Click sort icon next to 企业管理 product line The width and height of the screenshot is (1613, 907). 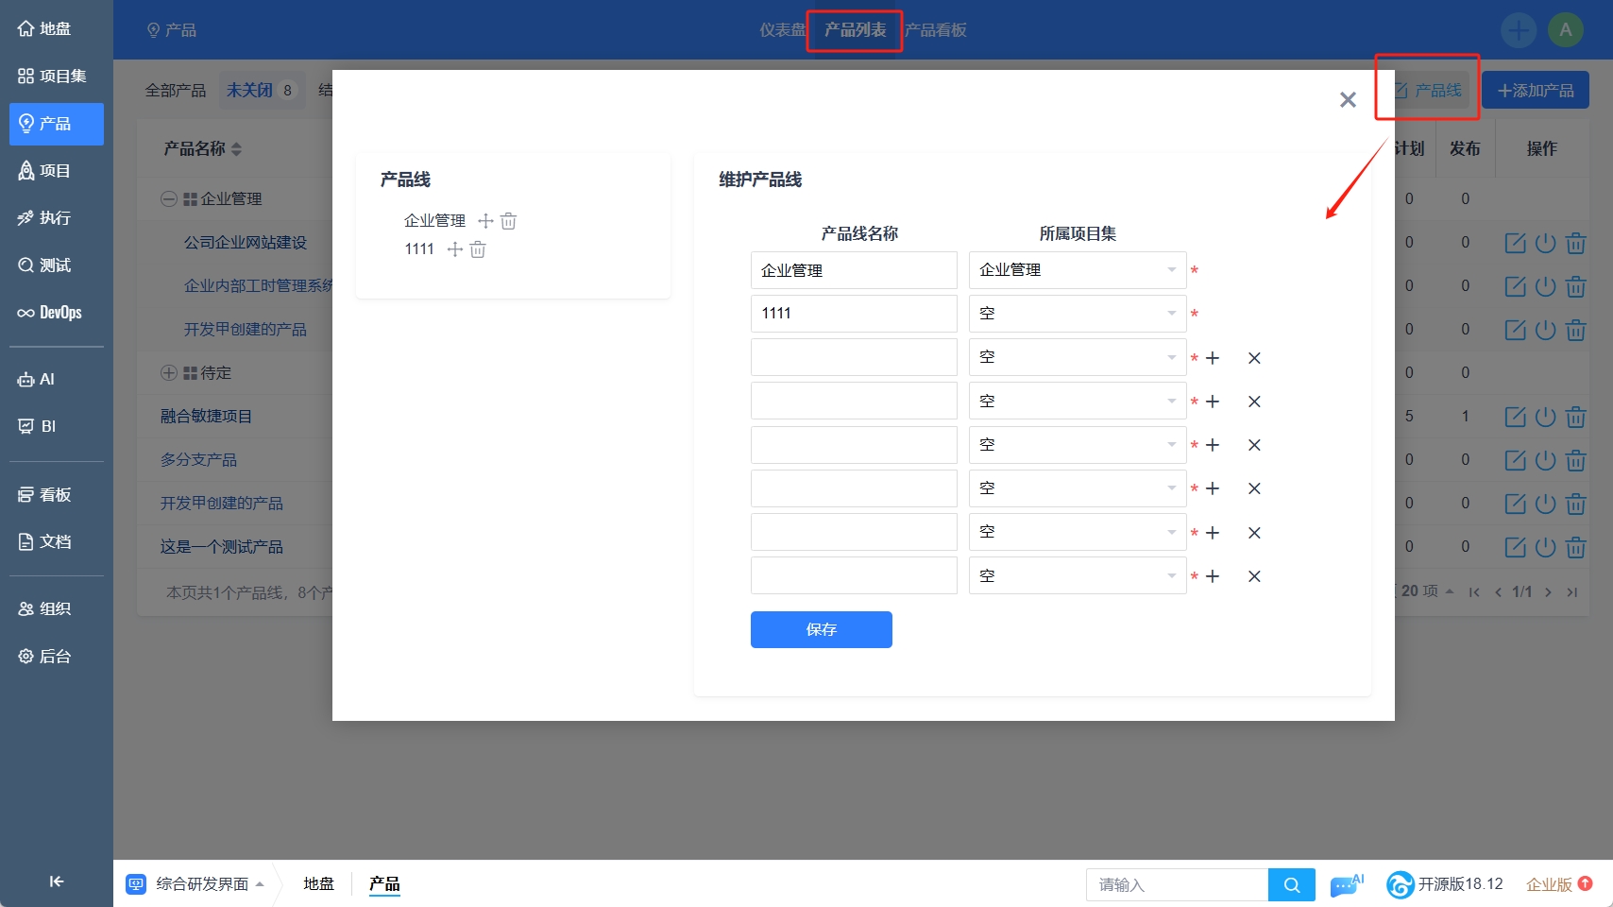point(485,221)
